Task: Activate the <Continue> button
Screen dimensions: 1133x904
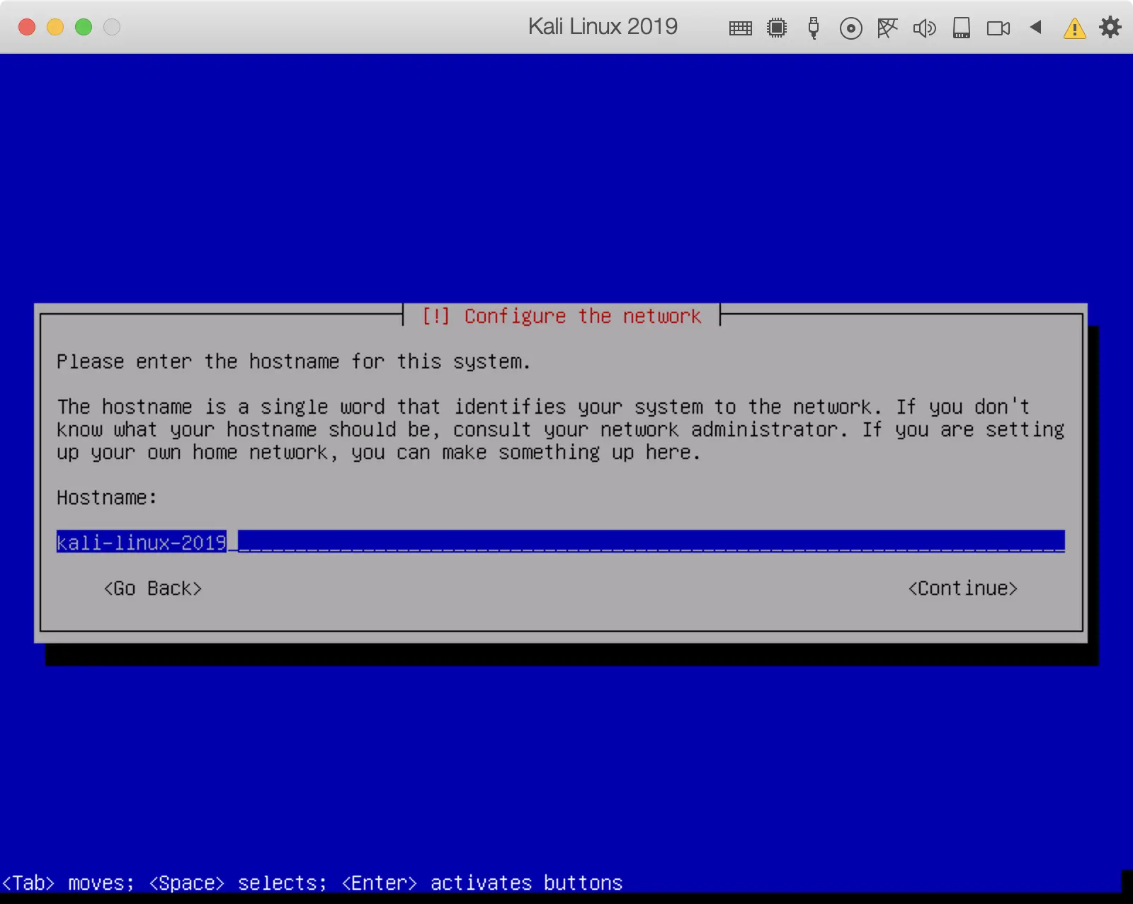Action: click(x=963, y=589)
